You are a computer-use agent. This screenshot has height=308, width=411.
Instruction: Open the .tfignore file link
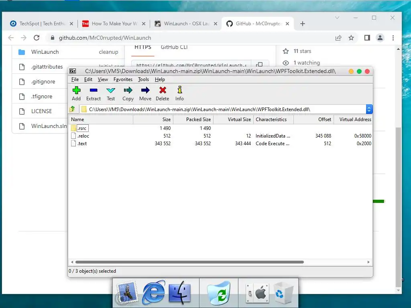[42, 96]
